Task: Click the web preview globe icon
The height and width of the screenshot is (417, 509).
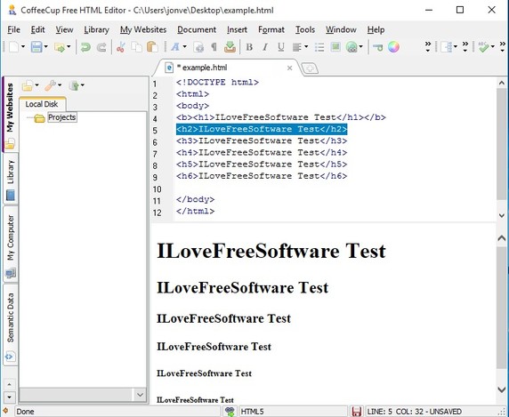Action: [351, 47]
